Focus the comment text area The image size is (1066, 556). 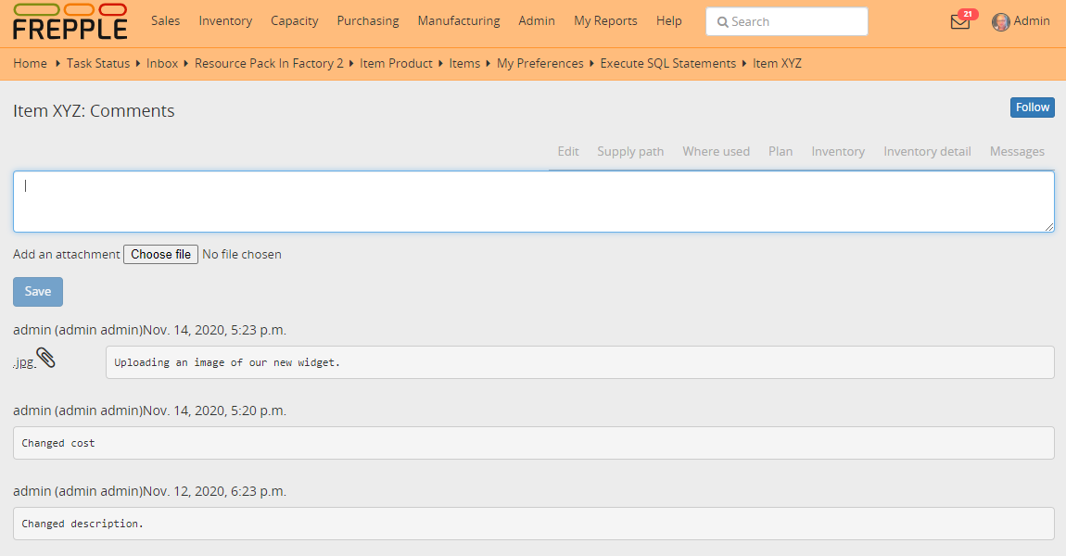click(533, 201)
